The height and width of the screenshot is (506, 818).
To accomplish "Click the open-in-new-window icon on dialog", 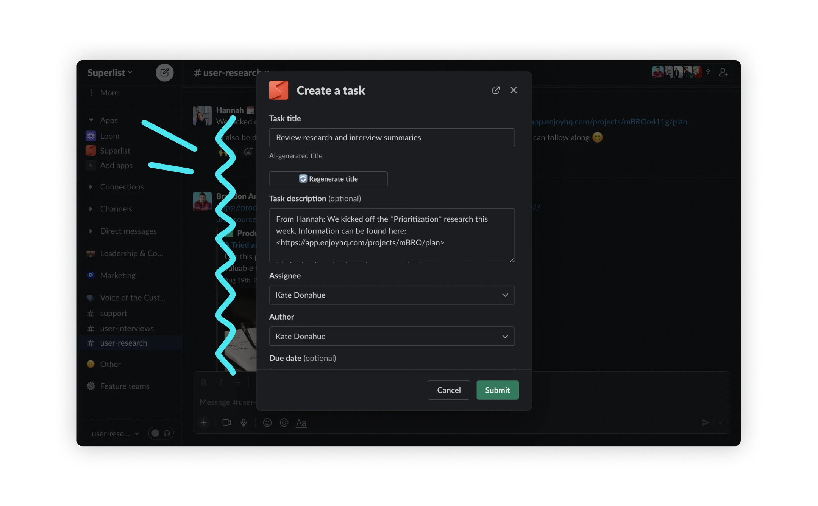I will (496, 90).
